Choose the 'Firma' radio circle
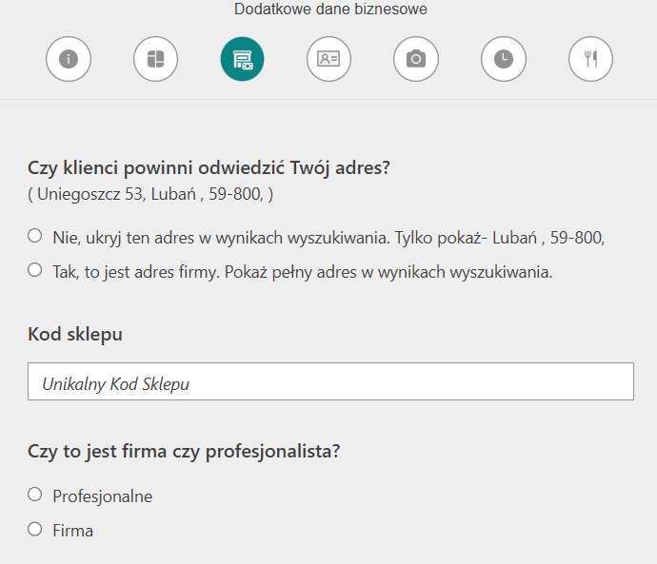This screenshot has height=564, width=657. point(35,529)
